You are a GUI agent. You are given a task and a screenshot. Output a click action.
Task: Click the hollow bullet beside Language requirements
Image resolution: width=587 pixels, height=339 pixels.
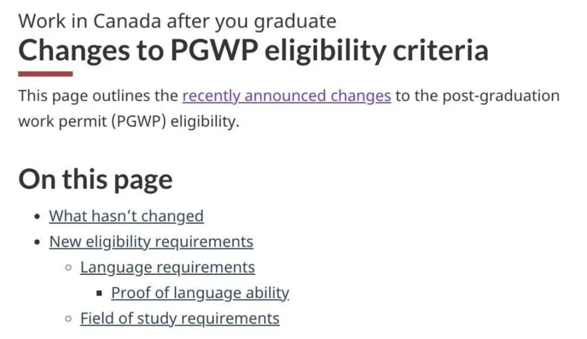pos(68,268)
